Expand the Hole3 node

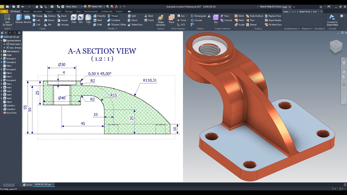coord(2,91)
